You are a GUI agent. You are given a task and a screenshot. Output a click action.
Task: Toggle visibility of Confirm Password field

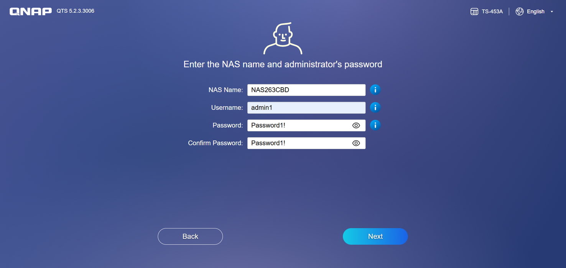pos(356,143)
